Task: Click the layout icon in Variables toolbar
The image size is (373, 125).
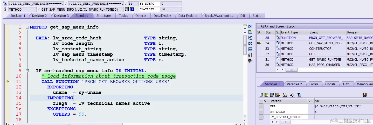Action: click(x=299, y=95)
